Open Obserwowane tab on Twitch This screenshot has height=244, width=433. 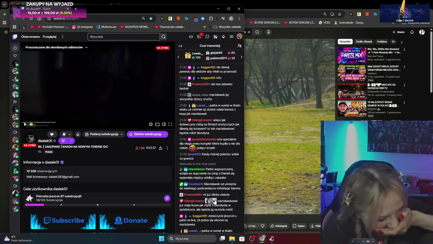coord(30,37)
